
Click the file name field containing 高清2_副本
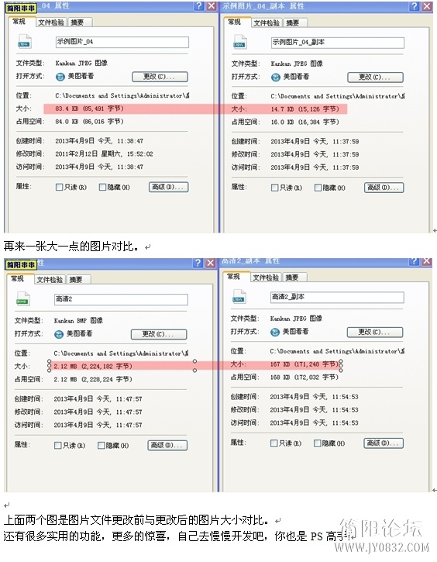(x=337, y=297)
